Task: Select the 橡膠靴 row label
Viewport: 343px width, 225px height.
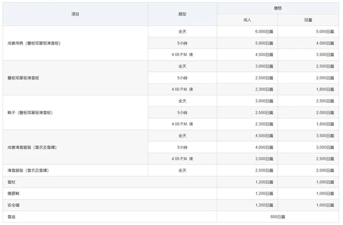Action: [14, 194]
